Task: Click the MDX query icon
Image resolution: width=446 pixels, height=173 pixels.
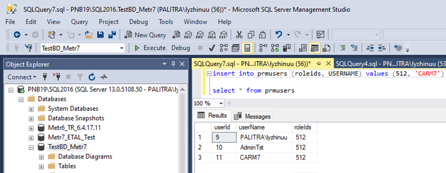Action: [x=188, y=35]
